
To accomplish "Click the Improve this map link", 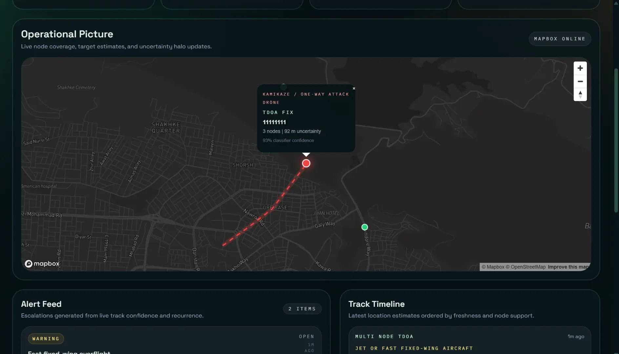I will (568, 267).
